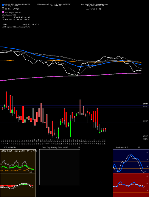Click the tall green candle in early December

click(x=70, y=129)
